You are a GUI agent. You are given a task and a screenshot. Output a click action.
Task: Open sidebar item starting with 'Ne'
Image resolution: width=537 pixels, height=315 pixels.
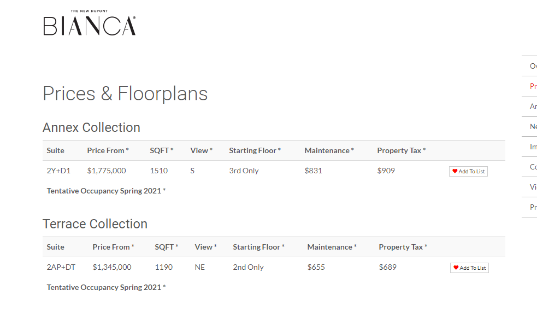[533, 126]
